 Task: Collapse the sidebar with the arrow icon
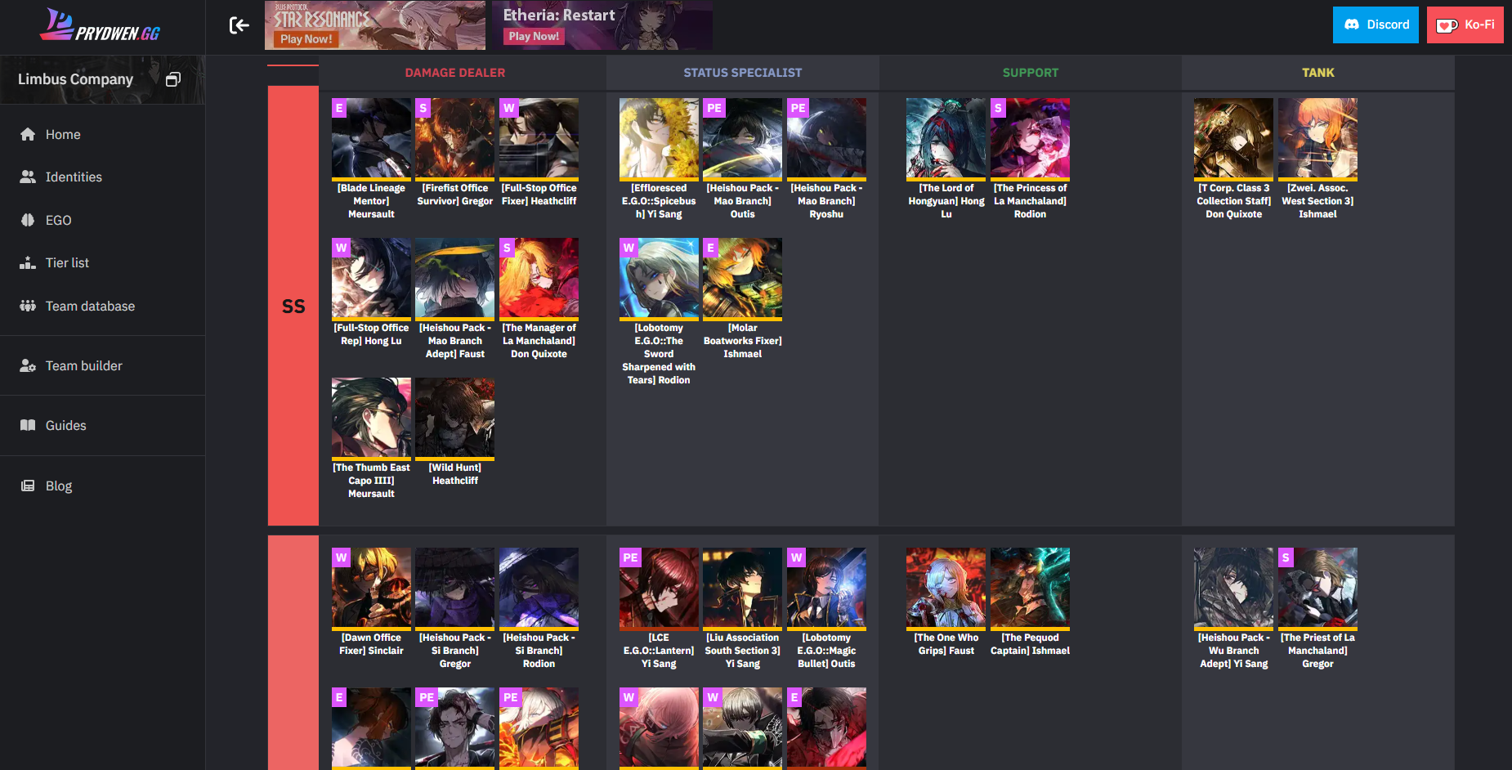tap(239, 25)
